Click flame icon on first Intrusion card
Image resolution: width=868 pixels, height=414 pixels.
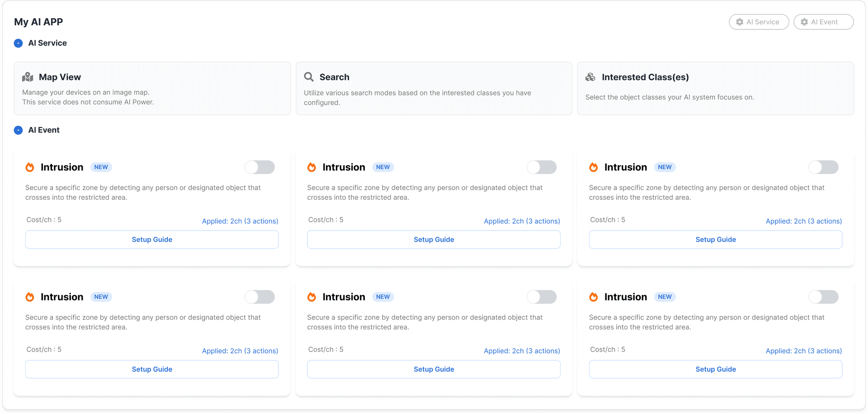(30, 167)
